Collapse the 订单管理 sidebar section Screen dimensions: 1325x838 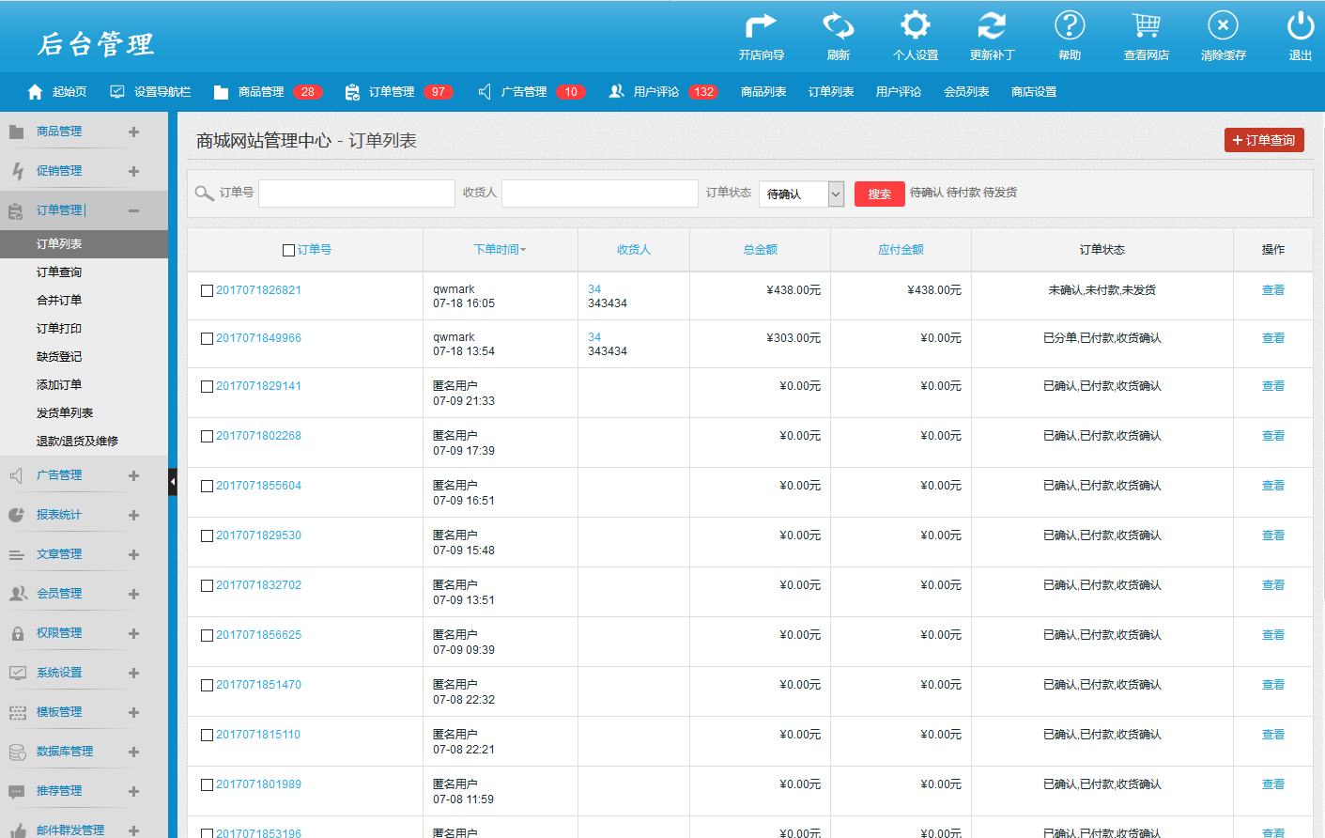pos(133,210)
